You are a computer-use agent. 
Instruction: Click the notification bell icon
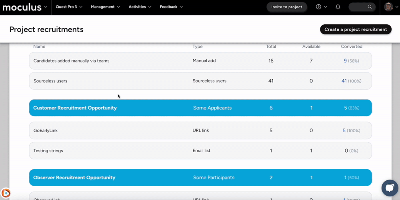coord(338,7)
